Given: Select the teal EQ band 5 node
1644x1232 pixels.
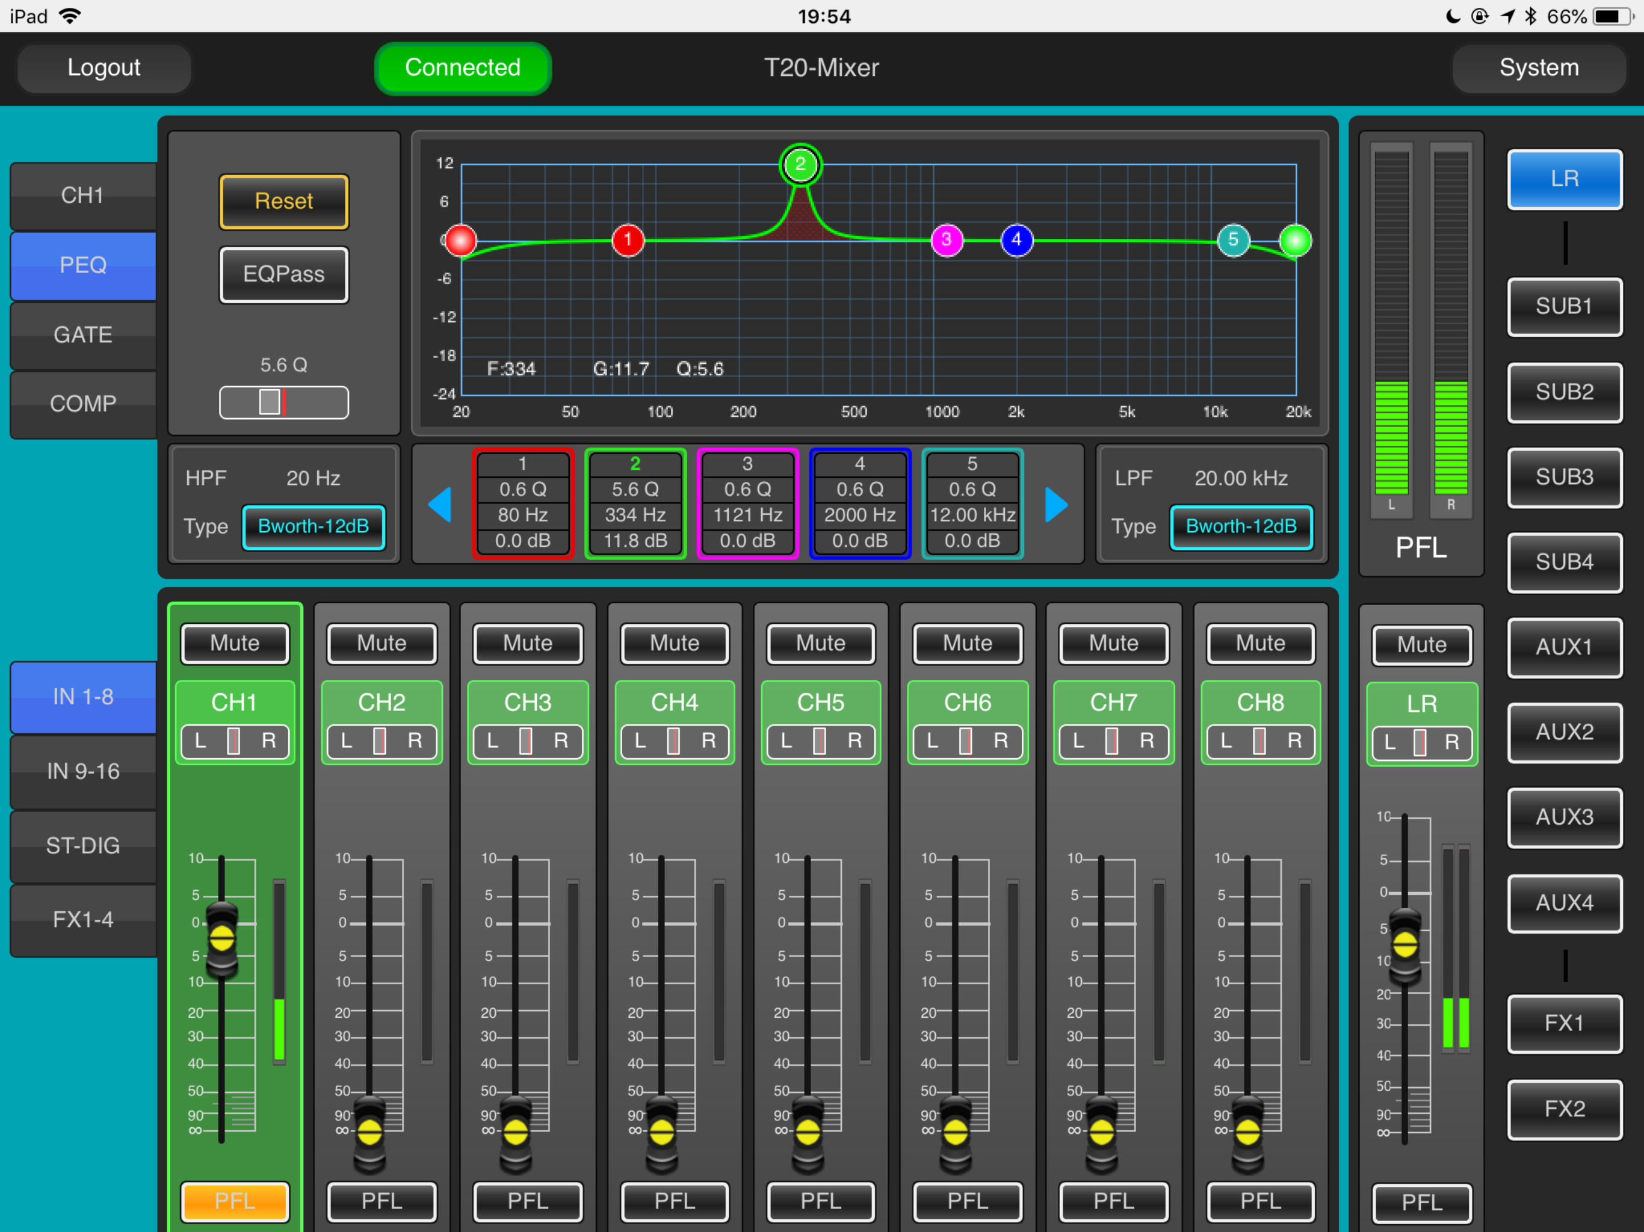Looking at the screenshot, I should (1234, 240).
